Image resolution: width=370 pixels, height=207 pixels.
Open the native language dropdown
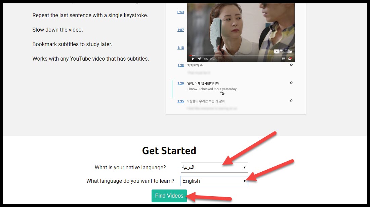coord(214,167)
